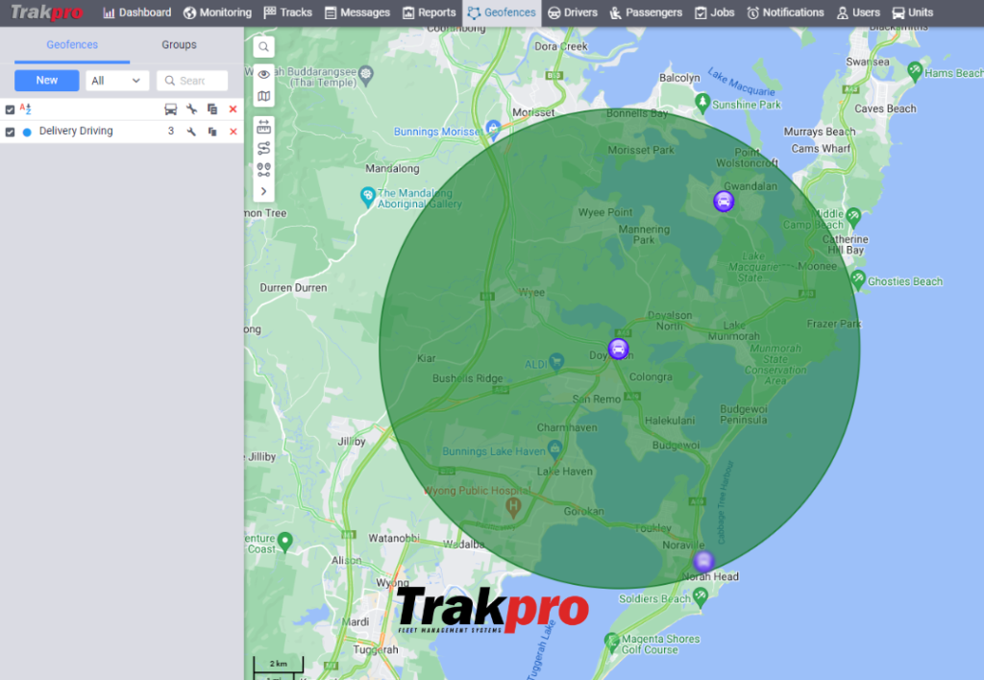The image size is (984, 680).
Task: Select the alphabetical sort icon in geofence list
Action: 25,109
